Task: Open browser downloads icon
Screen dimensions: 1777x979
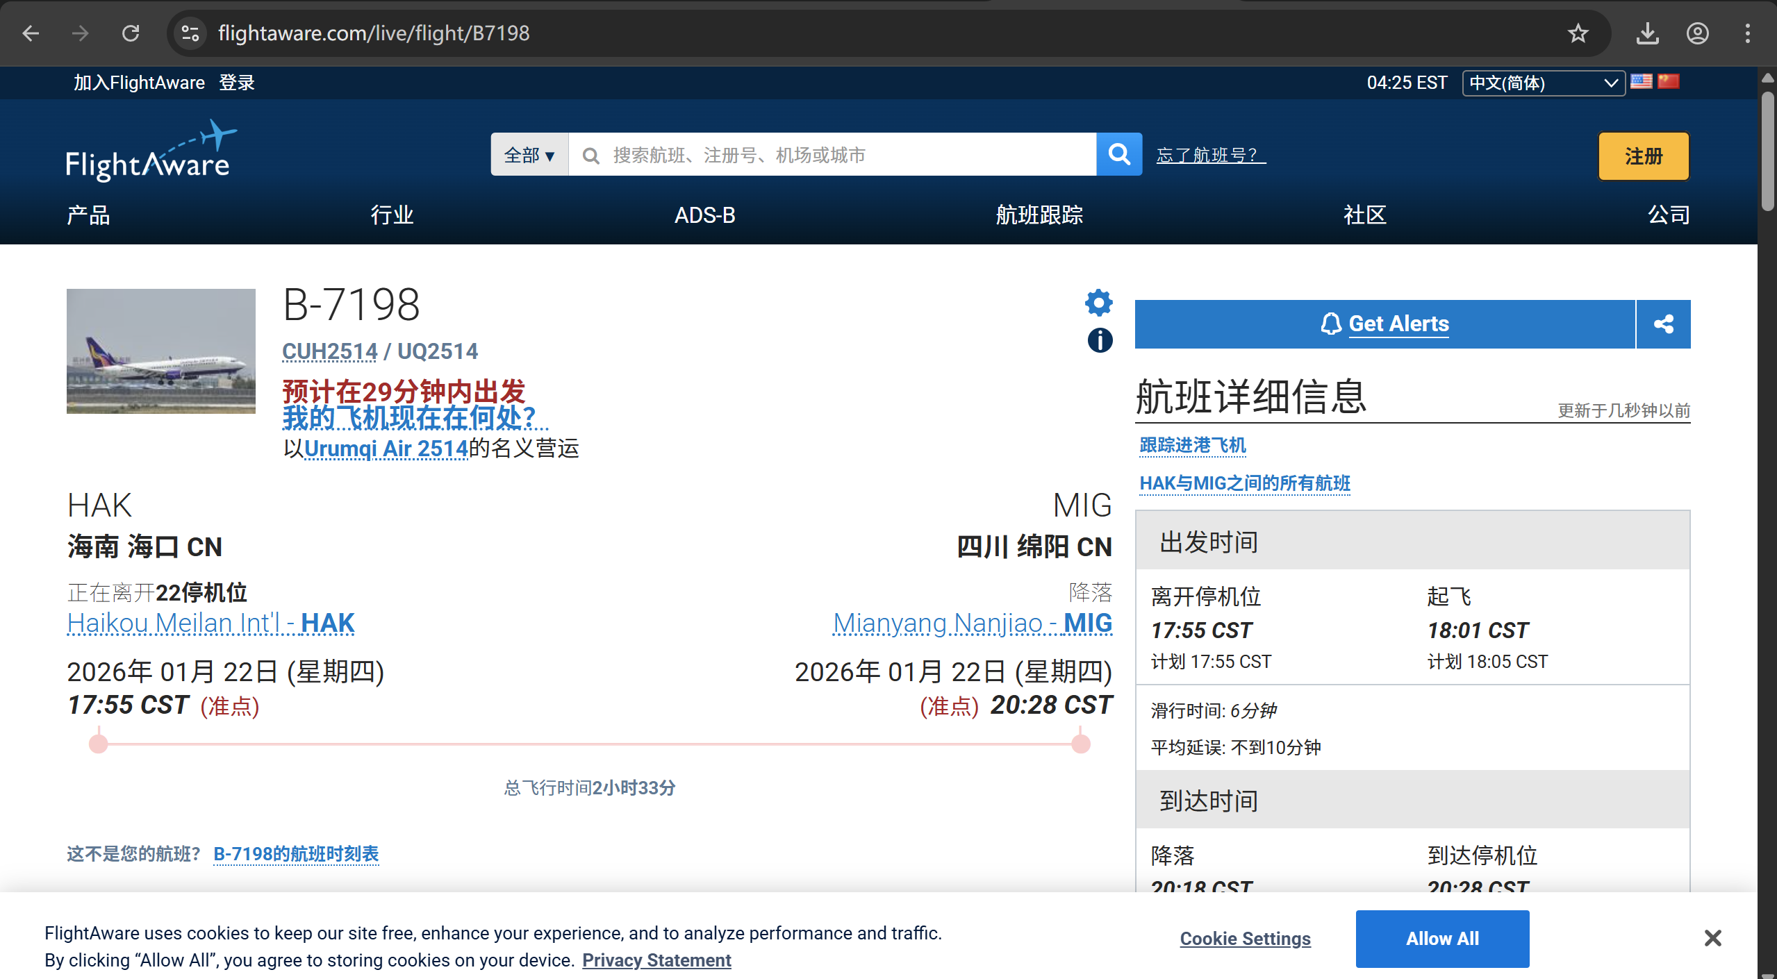Action: coord(1648,33)
